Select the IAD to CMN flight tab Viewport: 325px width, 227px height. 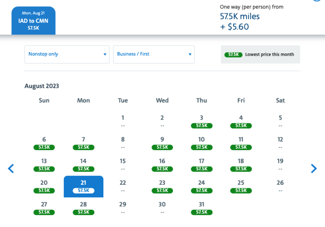coord(33,20)
